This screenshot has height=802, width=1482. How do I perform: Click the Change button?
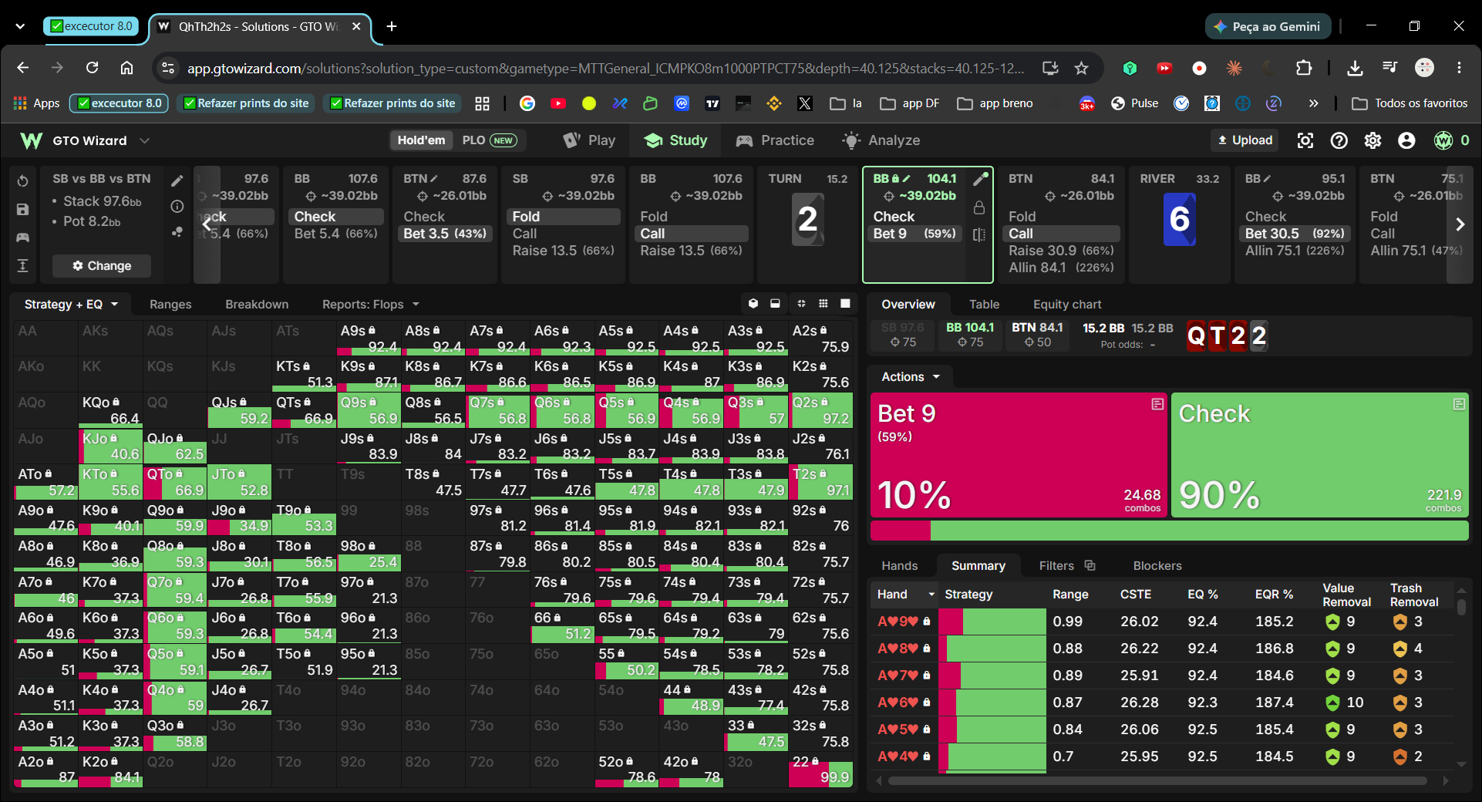click(x=102, y=266)
